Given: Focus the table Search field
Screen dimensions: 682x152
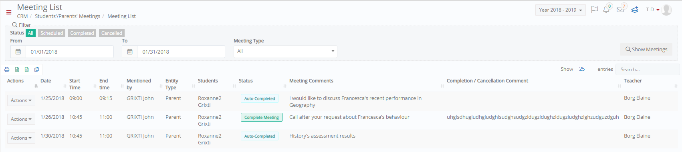Looking at the screenshot, I should coord(648,69).
